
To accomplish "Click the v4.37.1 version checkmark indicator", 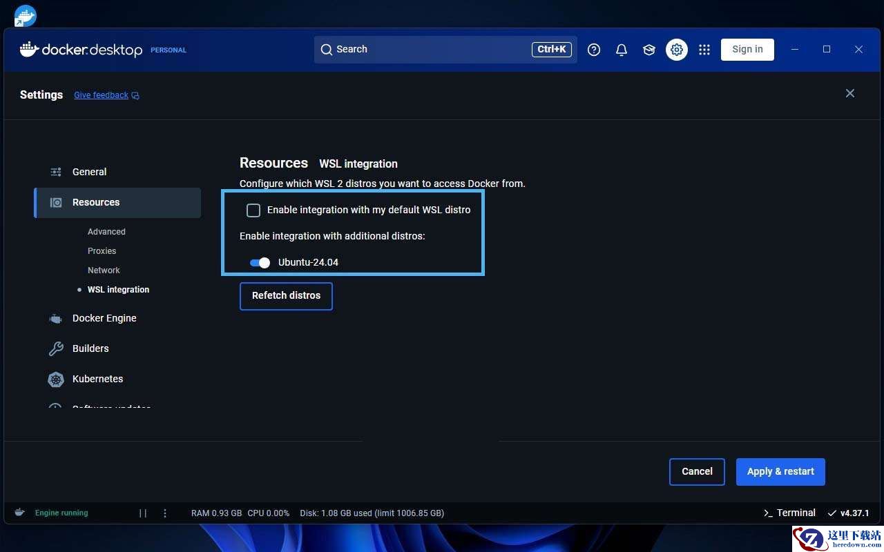I will click(848, 513).
